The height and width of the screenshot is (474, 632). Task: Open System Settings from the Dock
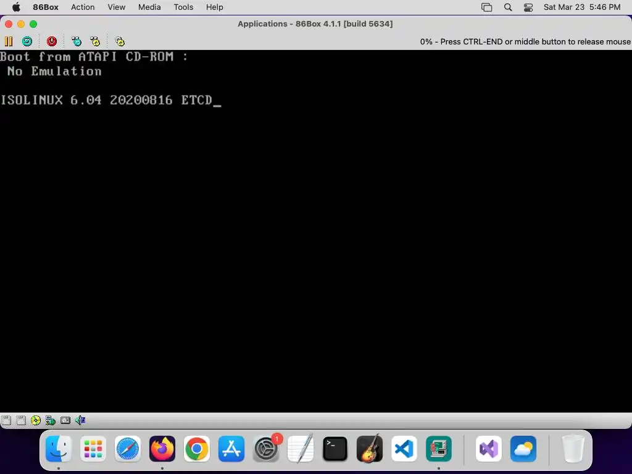pyautogui.click(x=266, y=449)
